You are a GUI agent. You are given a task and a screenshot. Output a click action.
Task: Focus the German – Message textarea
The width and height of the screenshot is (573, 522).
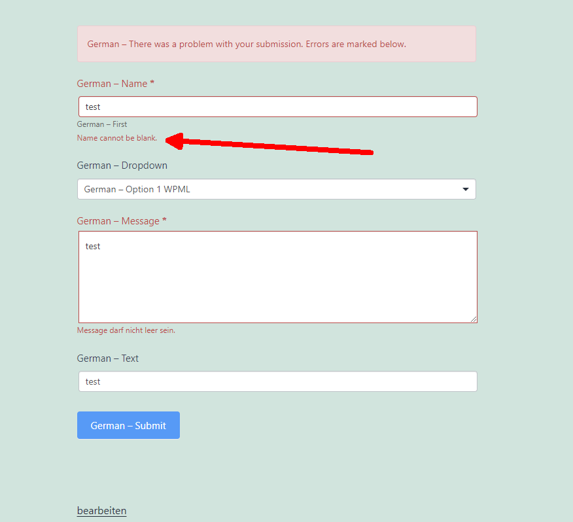click(278, 277)
